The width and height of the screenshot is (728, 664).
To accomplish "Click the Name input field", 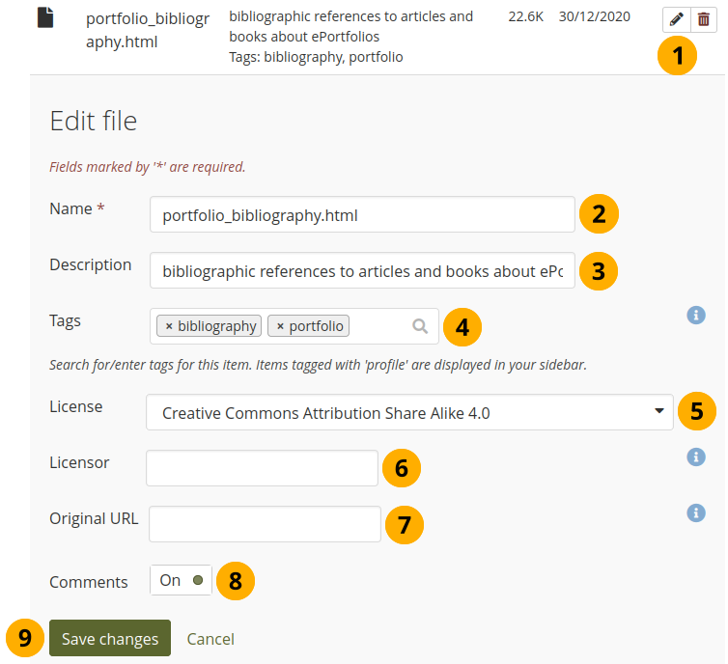I will [x=362, y=215].
